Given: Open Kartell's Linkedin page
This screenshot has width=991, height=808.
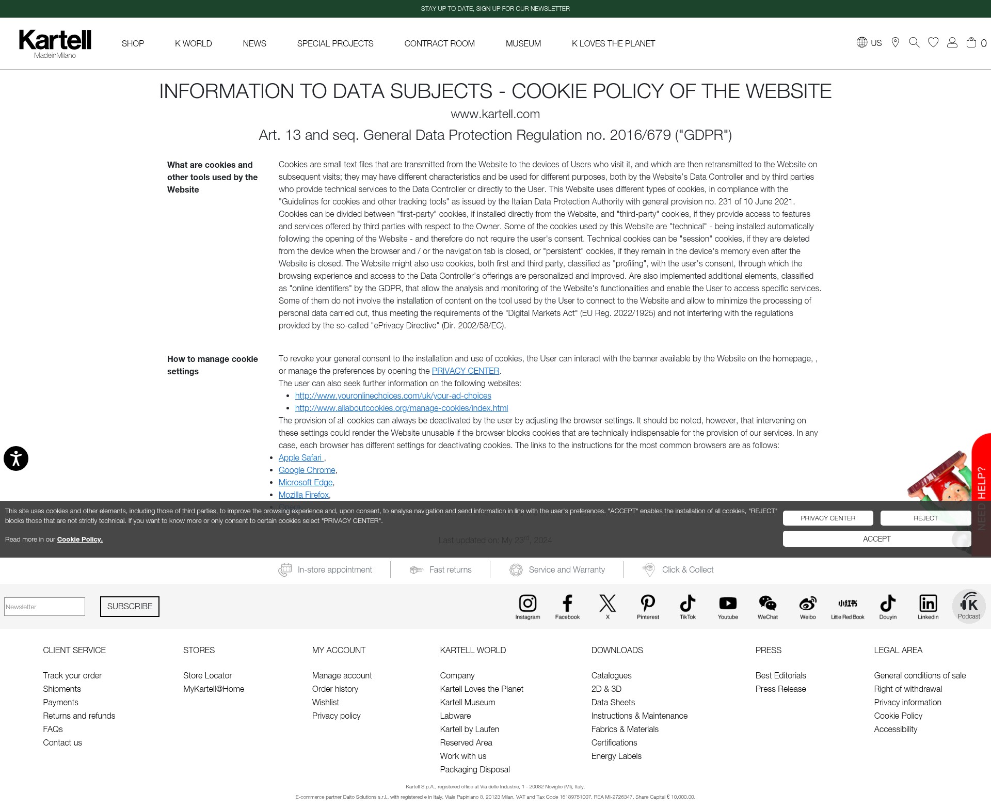Looking at the screenshot, I should click(x=928, y=607).
